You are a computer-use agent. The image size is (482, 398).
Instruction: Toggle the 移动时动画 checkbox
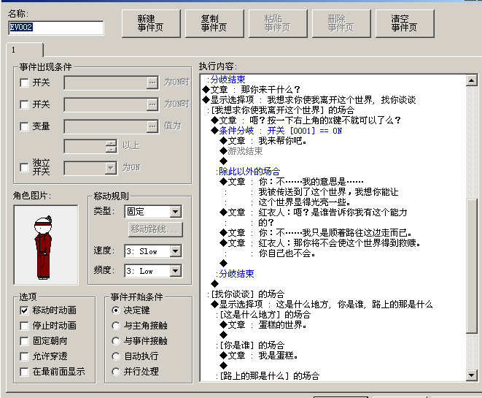pos(24,310)
